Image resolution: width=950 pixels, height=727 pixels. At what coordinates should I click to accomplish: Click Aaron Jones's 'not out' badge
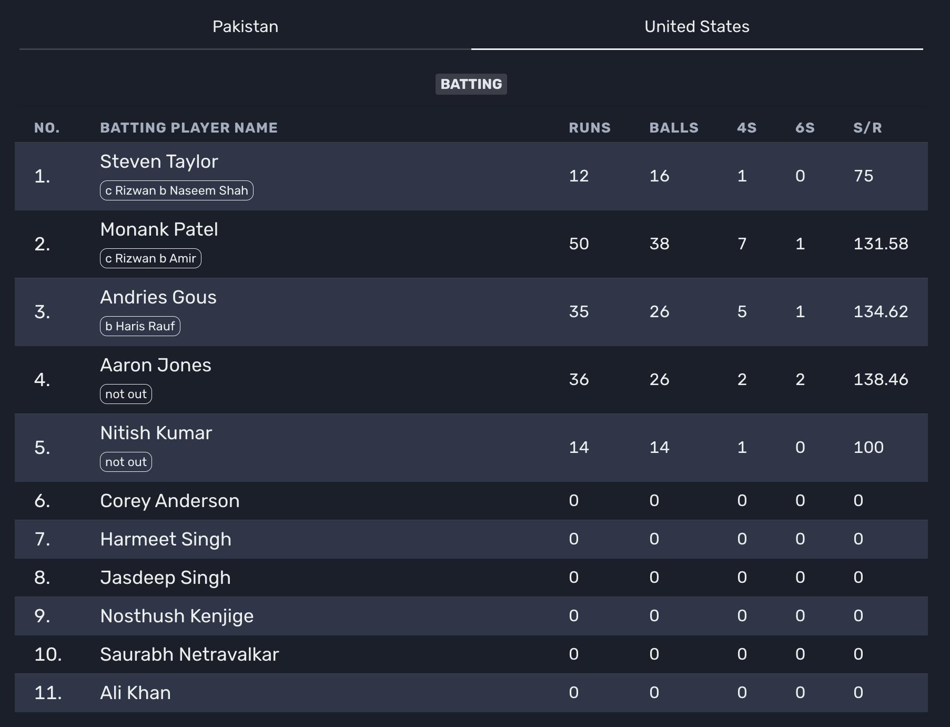(x=126, y=394)
